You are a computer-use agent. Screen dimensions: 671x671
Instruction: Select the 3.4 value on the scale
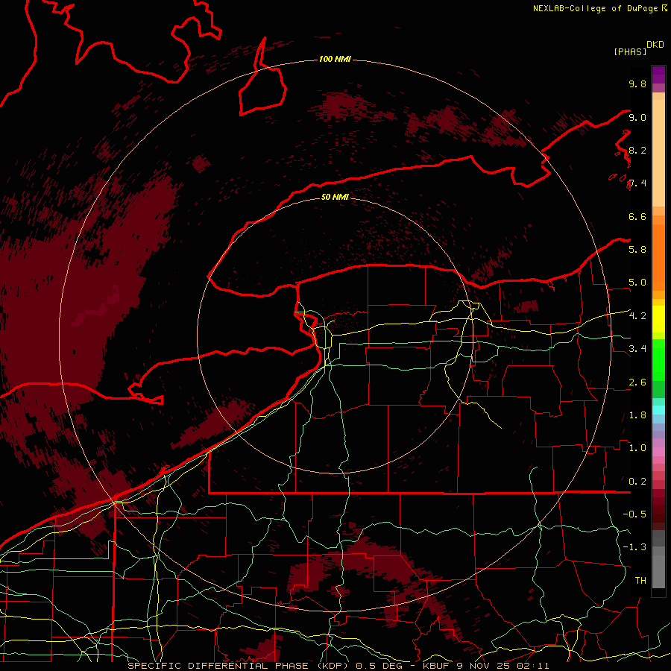tap(637, 348)
